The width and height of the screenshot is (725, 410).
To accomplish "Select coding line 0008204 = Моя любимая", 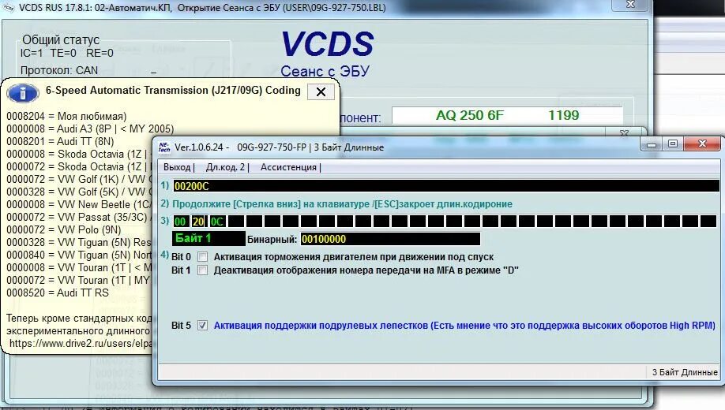I will 66,117.
